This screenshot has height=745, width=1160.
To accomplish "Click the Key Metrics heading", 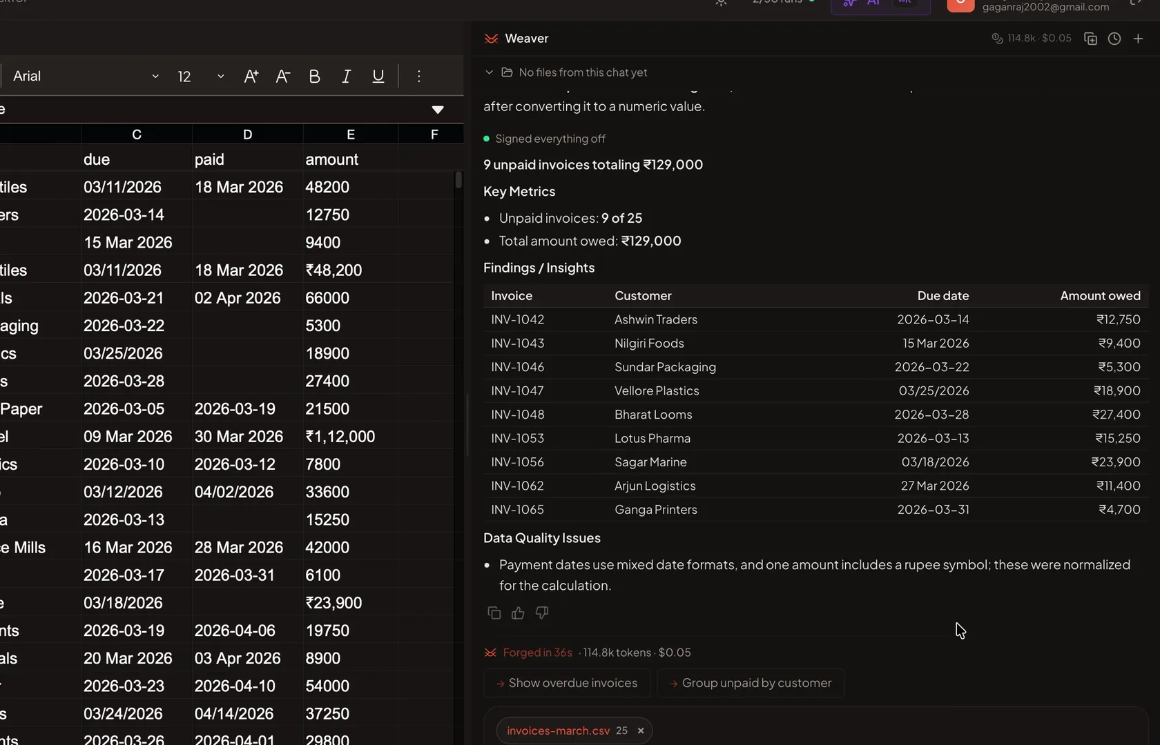I will click(519, 192).
